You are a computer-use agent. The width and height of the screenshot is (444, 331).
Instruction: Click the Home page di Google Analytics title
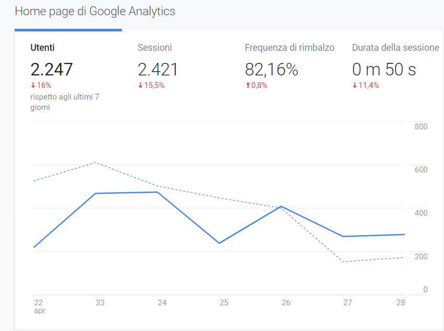95,12
